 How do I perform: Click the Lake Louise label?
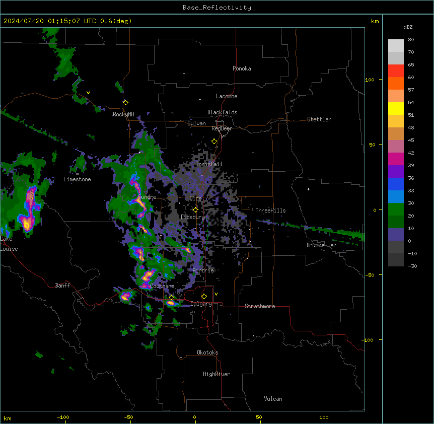pos(9,244)
